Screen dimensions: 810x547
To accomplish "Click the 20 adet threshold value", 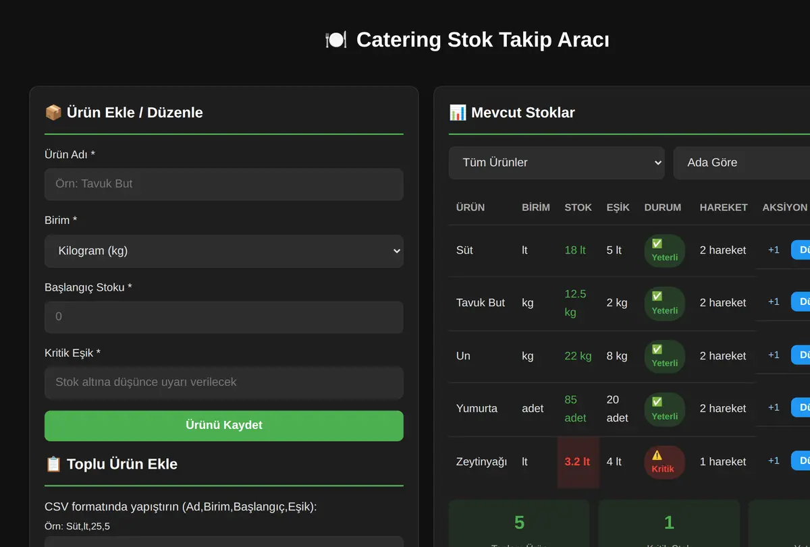I will click(618, 409).
